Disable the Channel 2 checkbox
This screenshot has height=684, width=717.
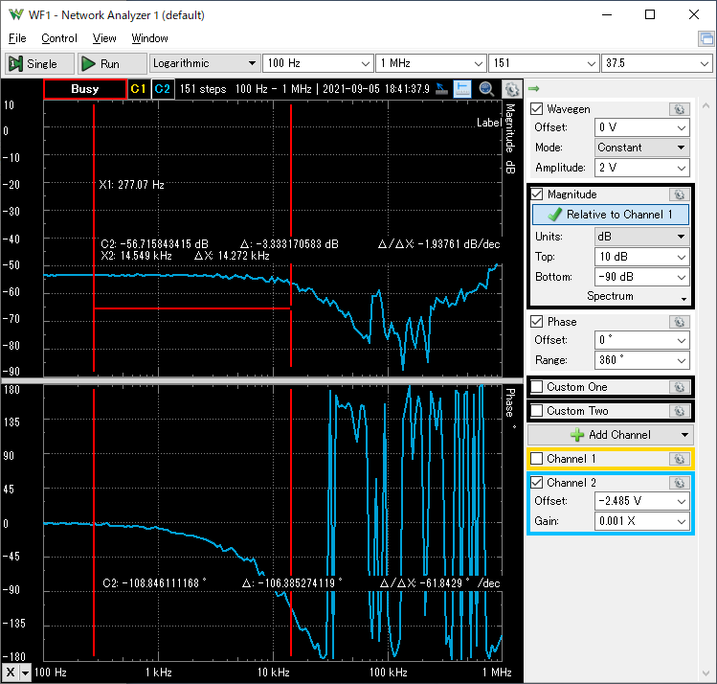537,482
